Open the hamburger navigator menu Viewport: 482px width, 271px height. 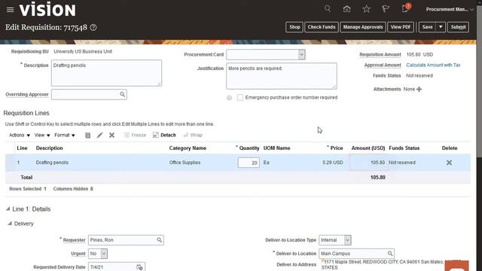point(10,10)
